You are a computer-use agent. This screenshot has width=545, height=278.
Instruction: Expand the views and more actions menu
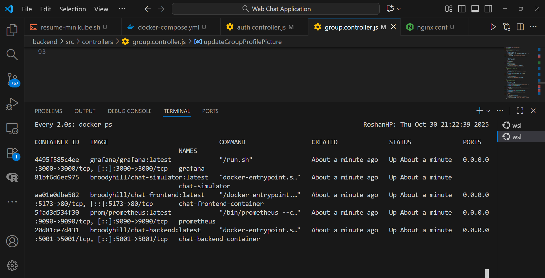click(x=500, y=111)
